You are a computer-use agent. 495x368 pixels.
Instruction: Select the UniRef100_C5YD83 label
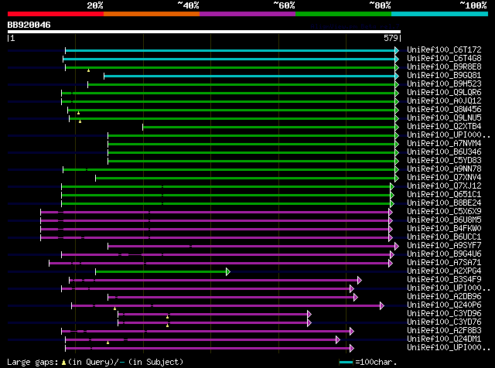pyautogui.click(x=444, y=161)
